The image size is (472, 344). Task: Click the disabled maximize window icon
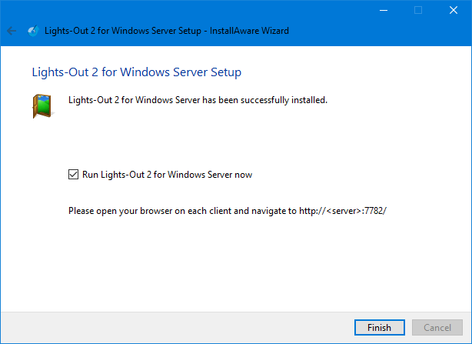(418, 11)
